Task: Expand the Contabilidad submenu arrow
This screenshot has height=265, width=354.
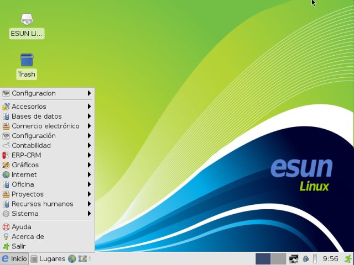Action: pyautogui.click(x=90, y=145)
